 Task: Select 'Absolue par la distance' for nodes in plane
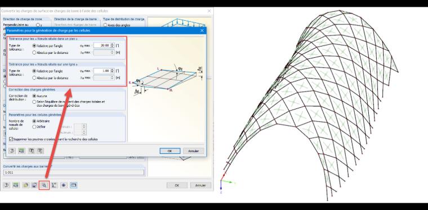tap(34, 53)
